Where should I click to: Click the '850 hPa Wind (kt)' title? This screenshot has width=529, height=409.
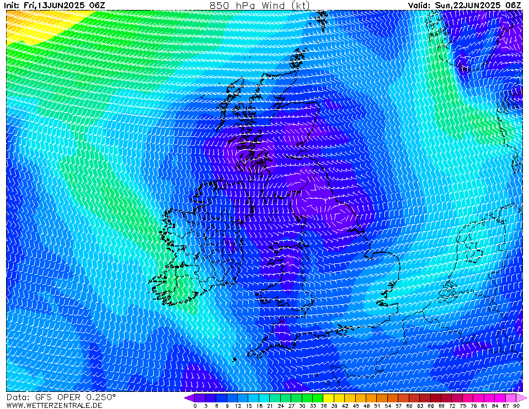pos(259,5)
